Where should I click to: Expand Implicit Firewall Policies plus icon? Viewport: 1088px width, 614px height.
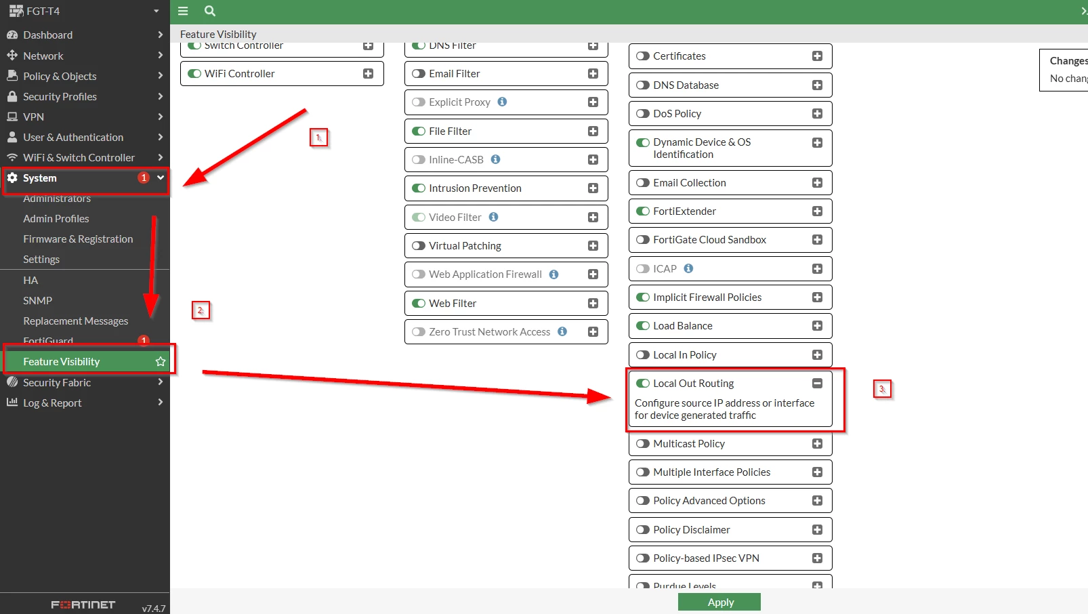(817, 298)
